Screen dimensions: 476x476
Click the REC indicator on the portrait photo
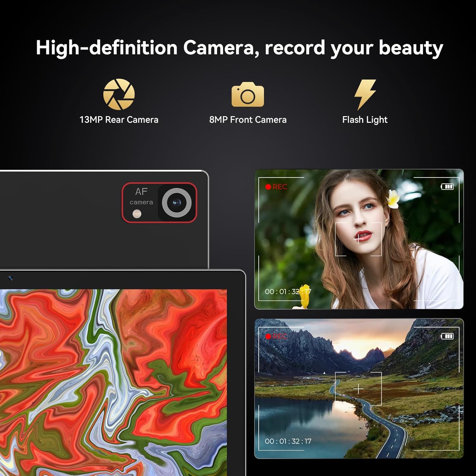pyautogui.click(x=276, y=187)
